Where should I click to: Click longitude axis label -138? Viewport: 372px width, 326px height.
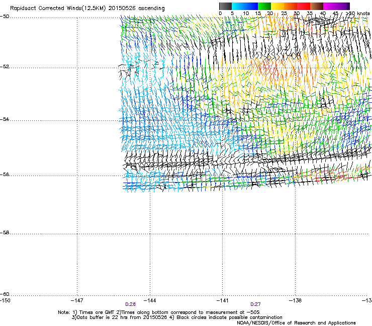pyautogui.click(x=296, y=300)
